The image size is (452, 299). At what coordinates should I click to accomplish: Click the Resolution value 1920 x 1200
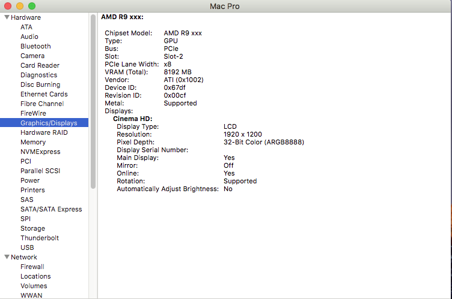coord(243,134)
